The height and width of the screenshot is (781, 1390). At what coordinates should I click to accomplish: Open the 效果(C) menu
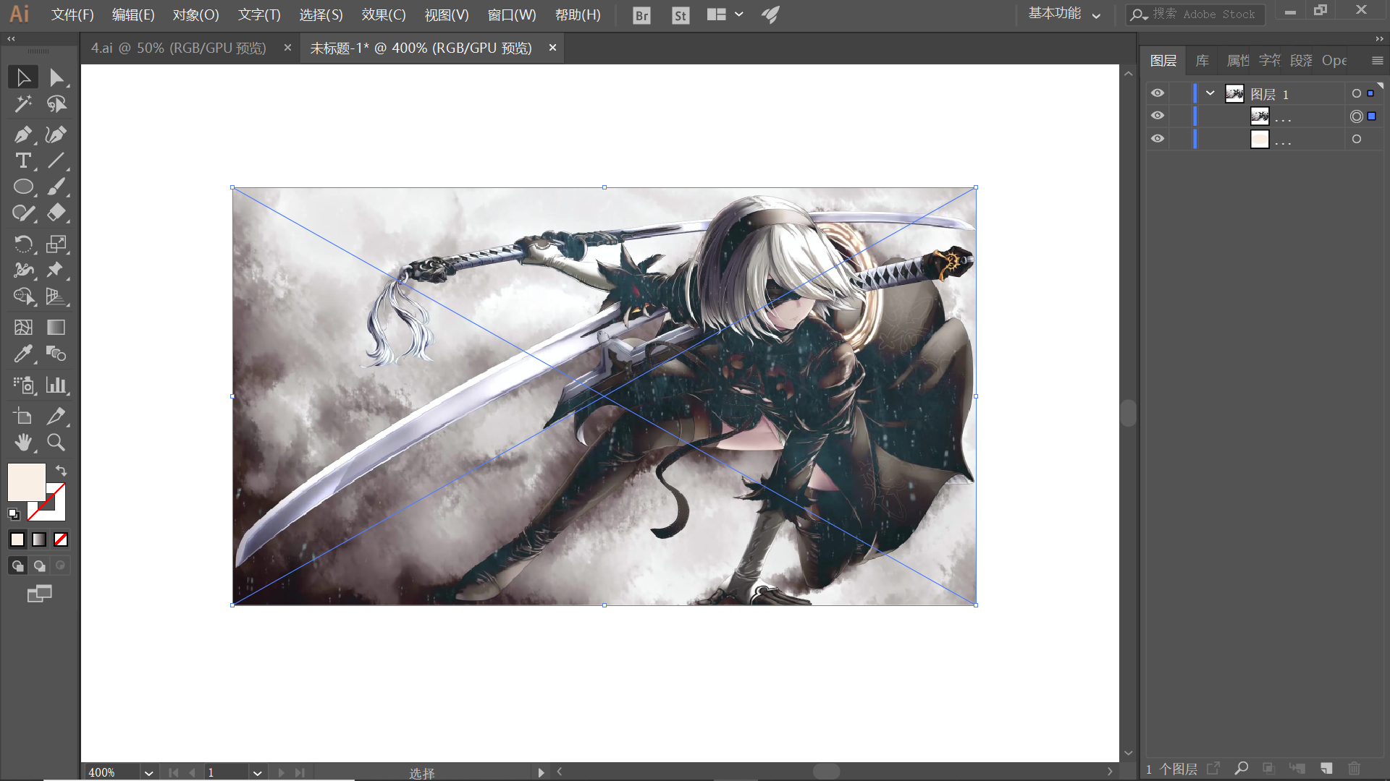click(x=384, y=15)
